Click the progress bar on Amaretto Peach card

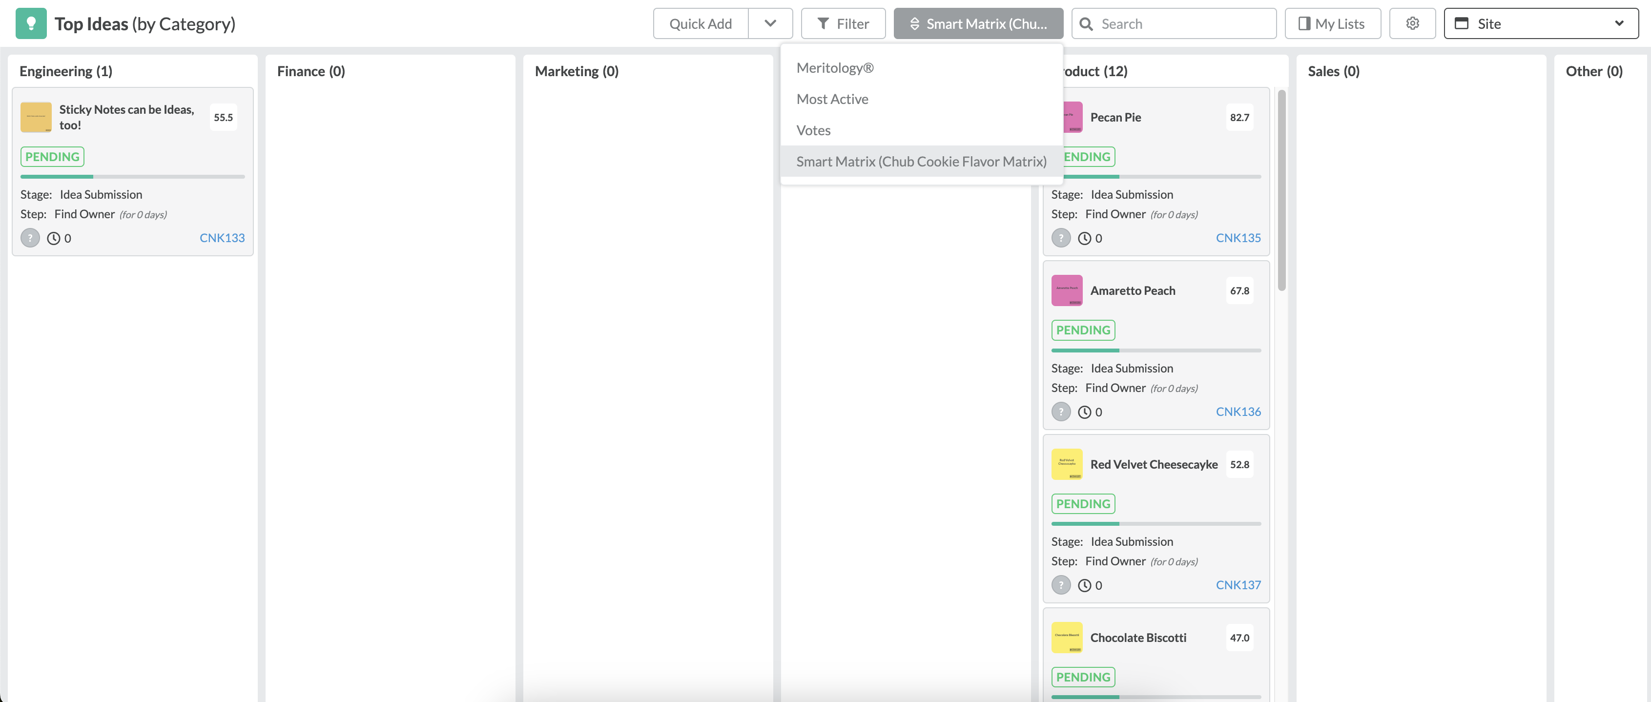(1156, 350)
